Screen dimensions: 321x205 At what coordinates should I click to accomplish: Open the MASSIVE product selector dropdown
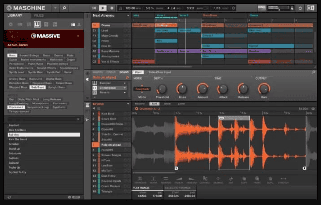pos(78,36)
